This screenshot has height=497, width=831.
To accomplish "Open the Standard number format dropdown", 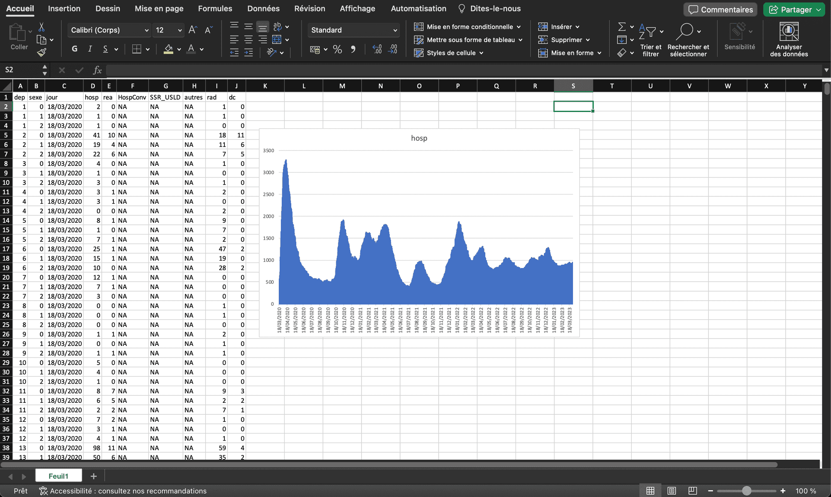I will 395,30.
